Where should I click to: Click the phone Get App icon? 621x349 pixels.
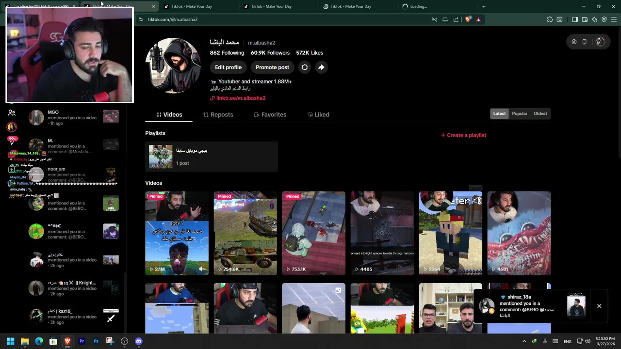click(585, 42)
